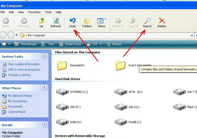
Task: Go up one folder level
Action: [41, 21]
